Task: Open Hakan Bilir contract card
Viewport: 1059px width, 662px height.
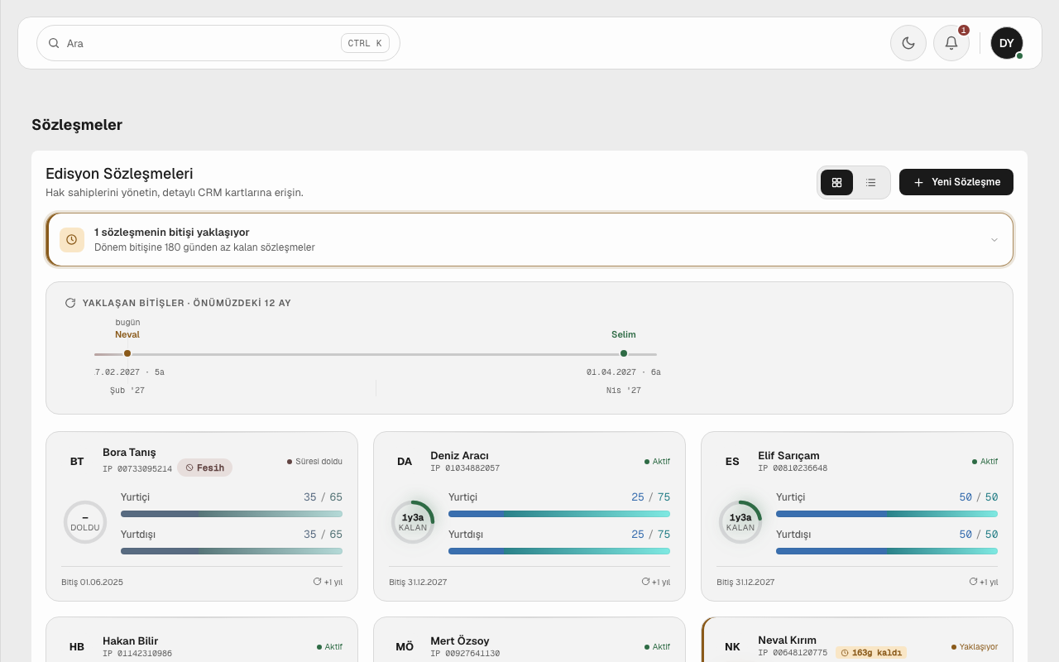Action: 202,639
